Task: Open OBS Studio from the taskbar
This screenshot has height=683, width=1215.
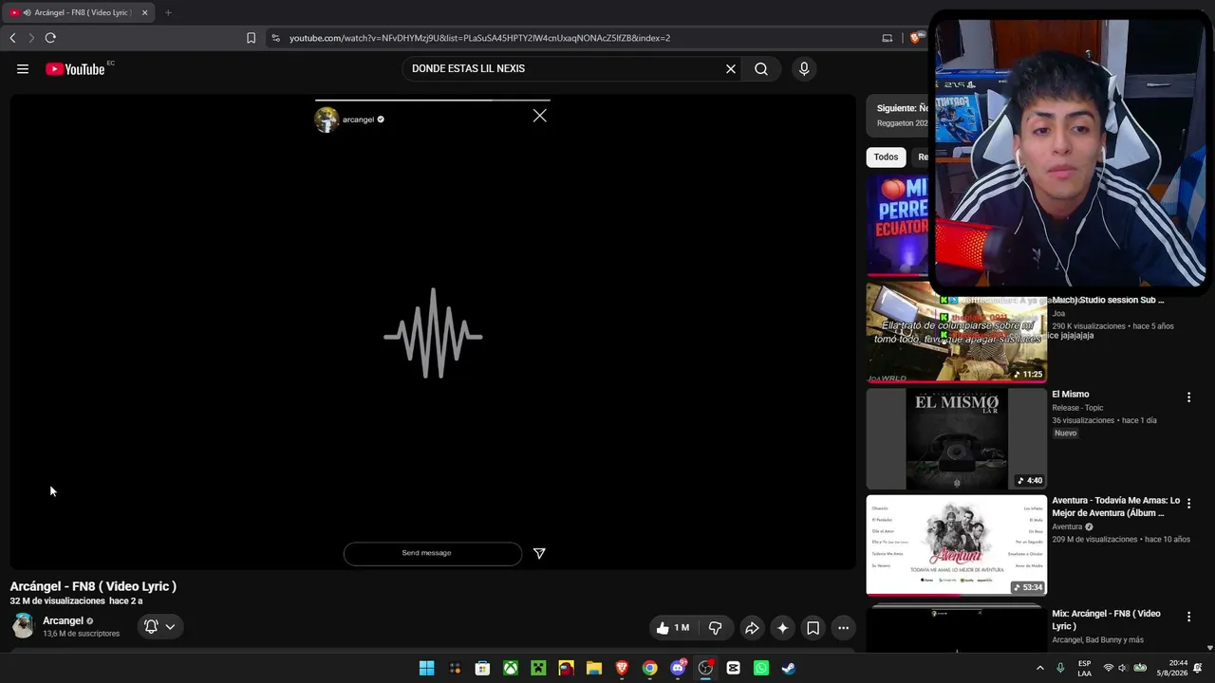Action: click(705, 668)
